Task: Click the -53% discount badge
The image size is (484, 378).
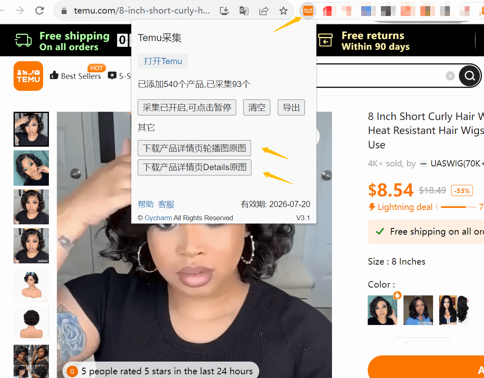Action: [462, 191]
